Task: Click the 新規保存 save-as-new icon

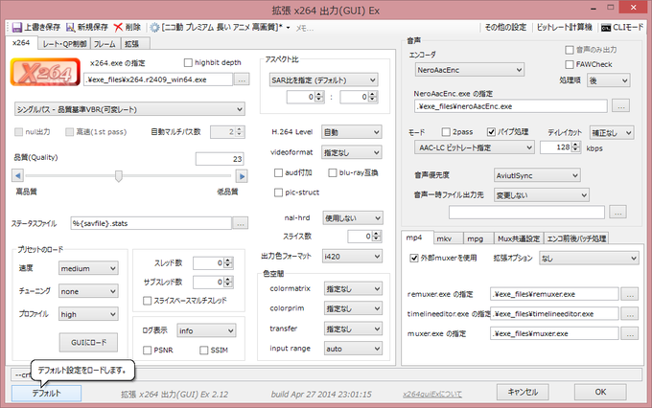Action: point(70,28)
